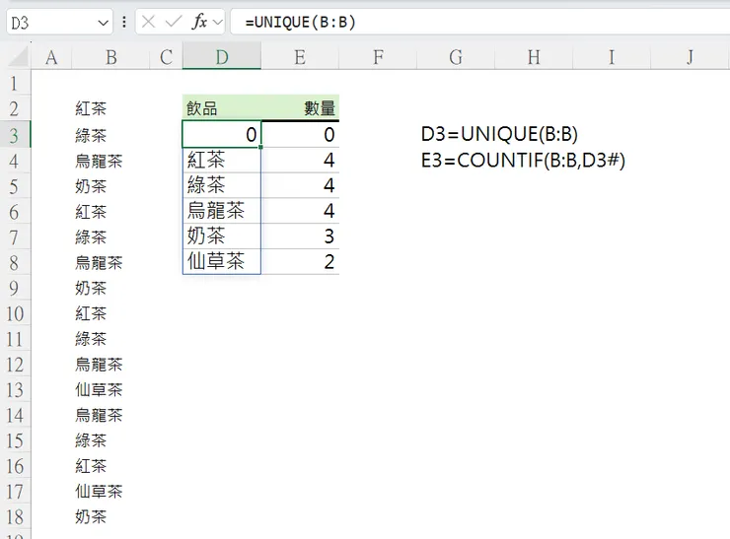This screenshot has height=539, width=730.
Task: Select column A header
Action: point(51,57)
